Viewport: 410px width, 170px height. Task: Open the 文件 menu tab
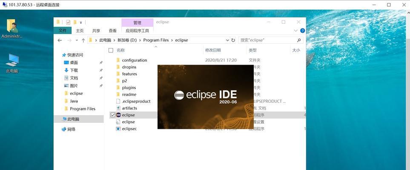pyautogui.click(x=63, y=31)
